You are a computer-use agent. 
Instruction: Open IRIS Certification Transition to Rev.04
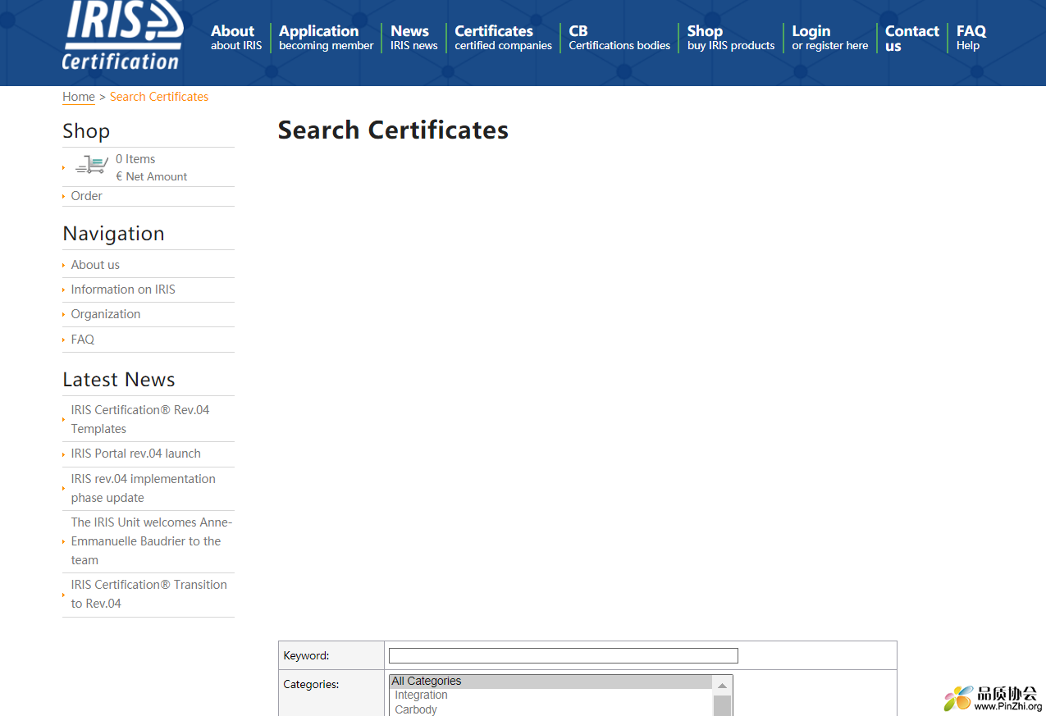tap(148, 594)
